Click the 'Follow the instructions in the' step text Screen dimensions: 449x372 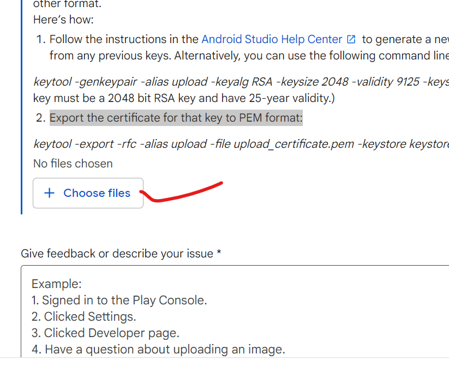(x=124, y=39)
